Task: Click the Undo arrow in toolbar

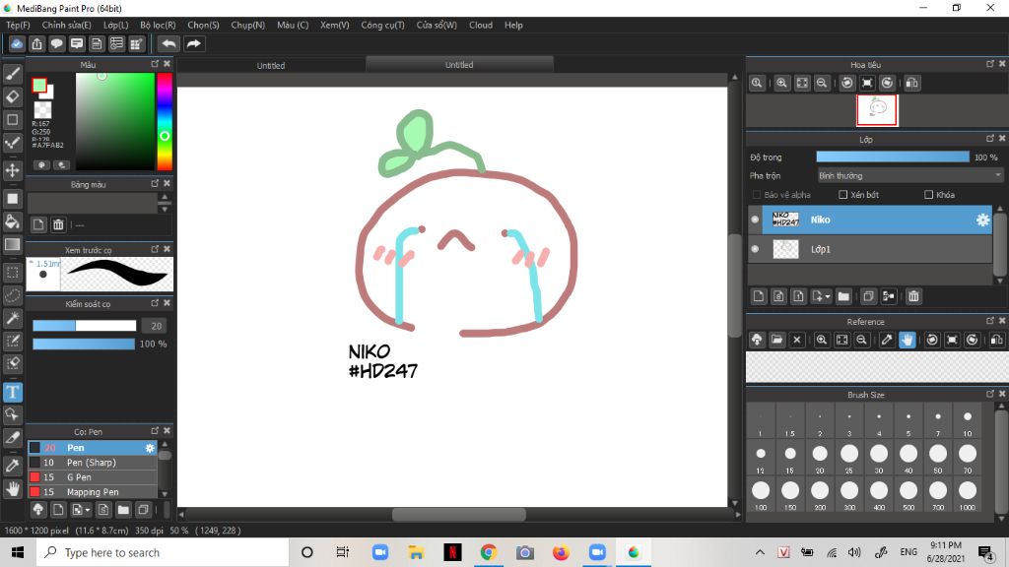Action: tap(169, 43)
